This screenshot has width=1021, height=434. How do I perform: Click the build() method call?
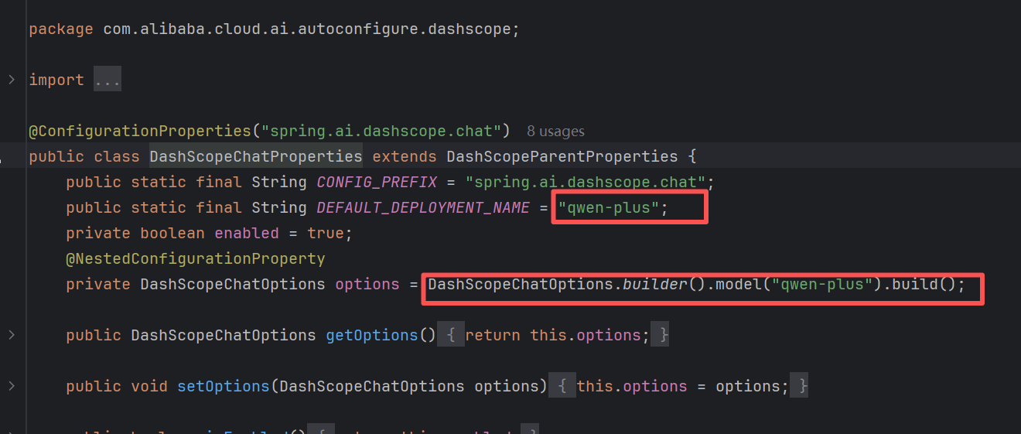pos(924,284)
